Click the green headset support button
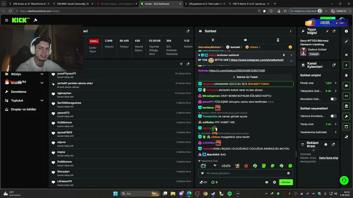Image resolution: width=353 pixels, height=198 pixels. 344,180
